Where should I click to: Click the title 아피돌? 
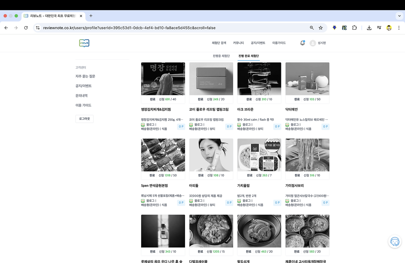(x=194, y=186)
